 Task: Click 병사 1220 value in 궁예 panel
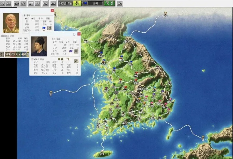[x=37, y=27]
